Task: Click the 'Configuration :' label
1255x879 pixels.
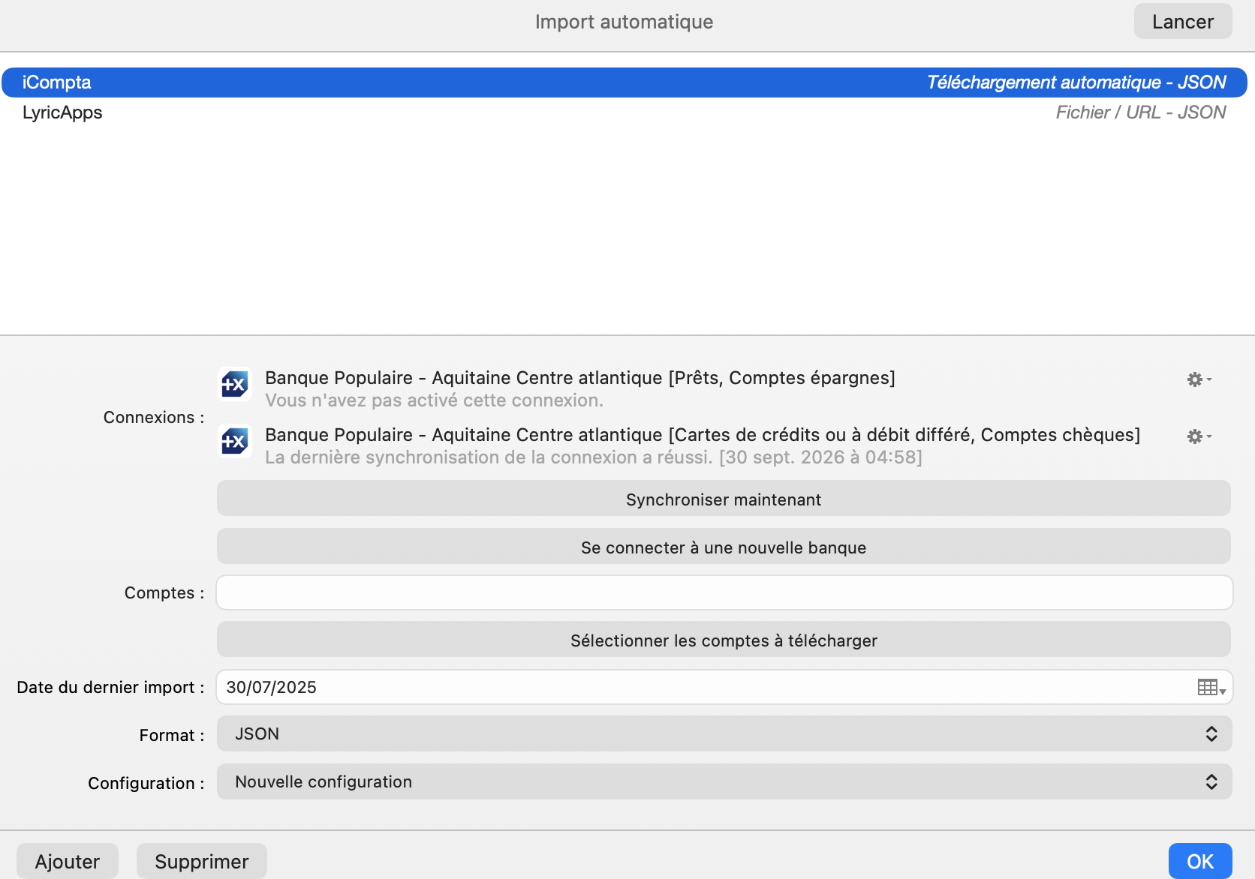Action: [146, 784]
